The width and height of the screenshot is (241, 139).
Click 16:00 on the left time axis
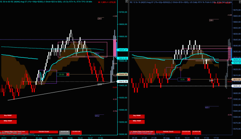tap(70, 138)
